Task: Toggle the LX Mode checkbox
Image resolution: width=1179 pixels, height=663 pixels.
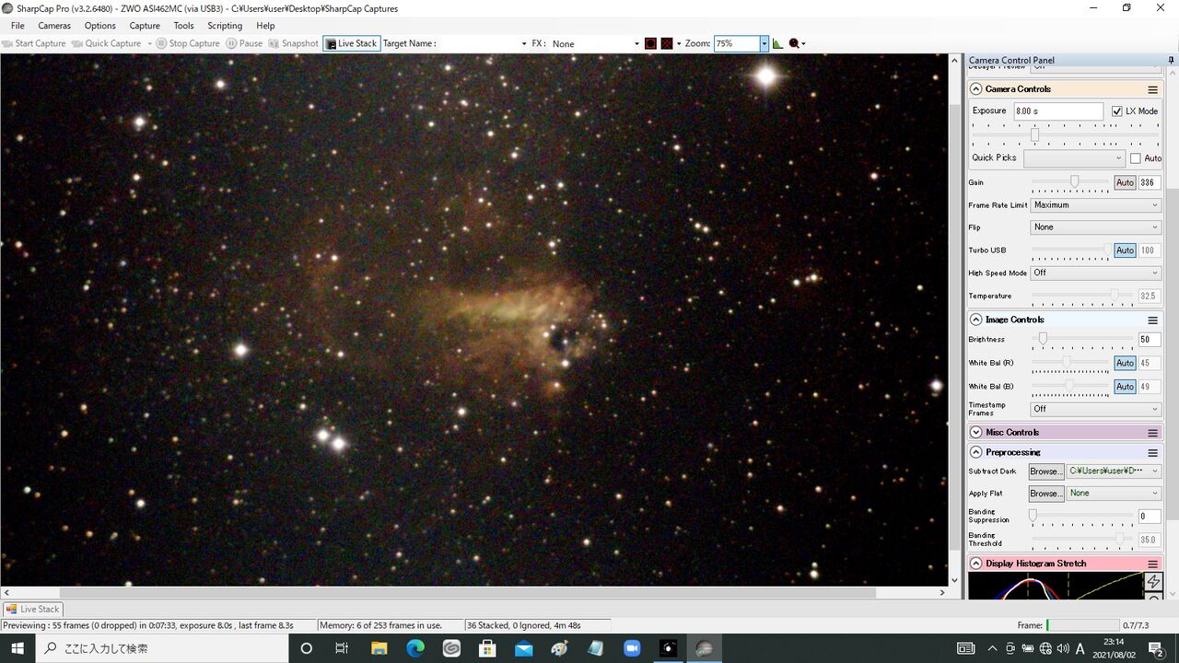Action: 1117,111
